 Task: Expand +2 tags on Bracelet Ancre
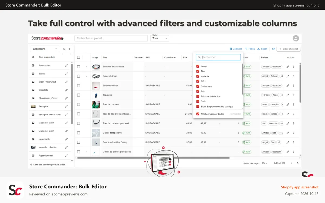(282, 76)
